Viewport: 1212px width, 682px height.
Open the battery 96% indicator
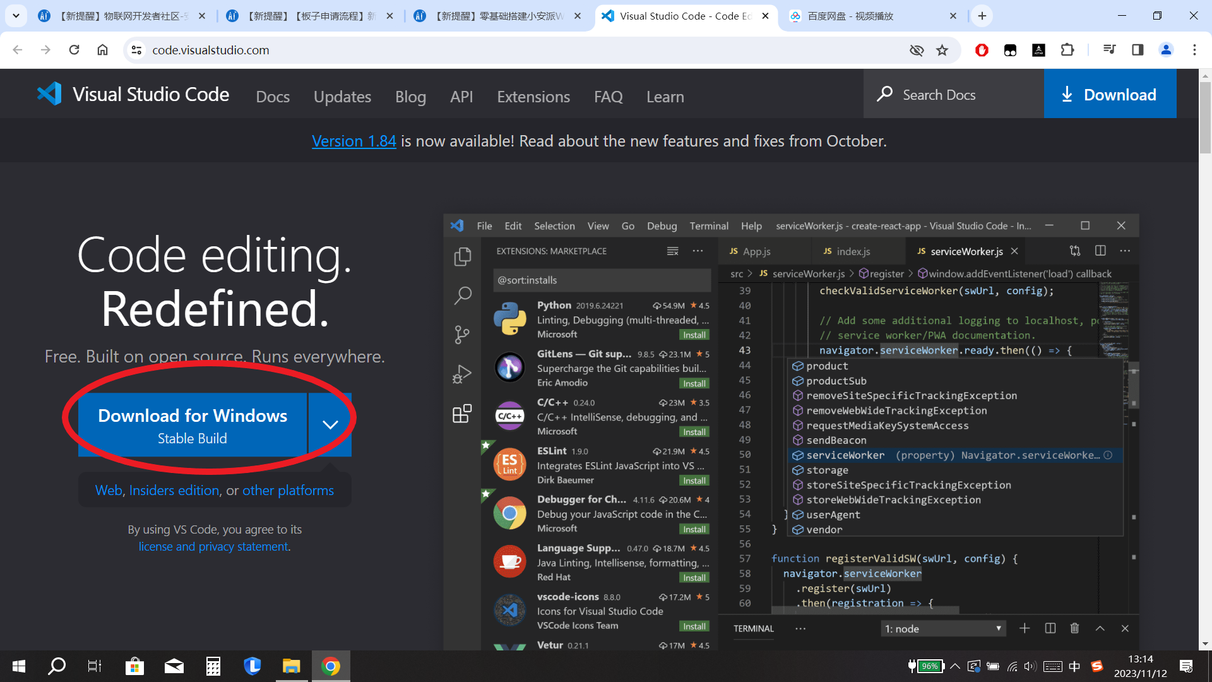925,666
